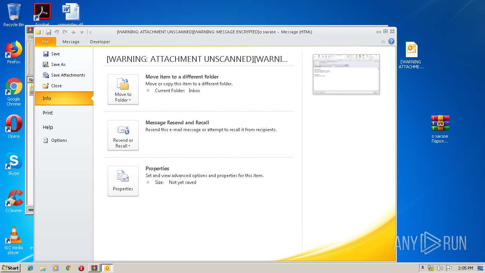Image resolution: width=485 pixels, height=273 pixels.
Task: Click the volume speaker tray icon
Action: (440, 268)
